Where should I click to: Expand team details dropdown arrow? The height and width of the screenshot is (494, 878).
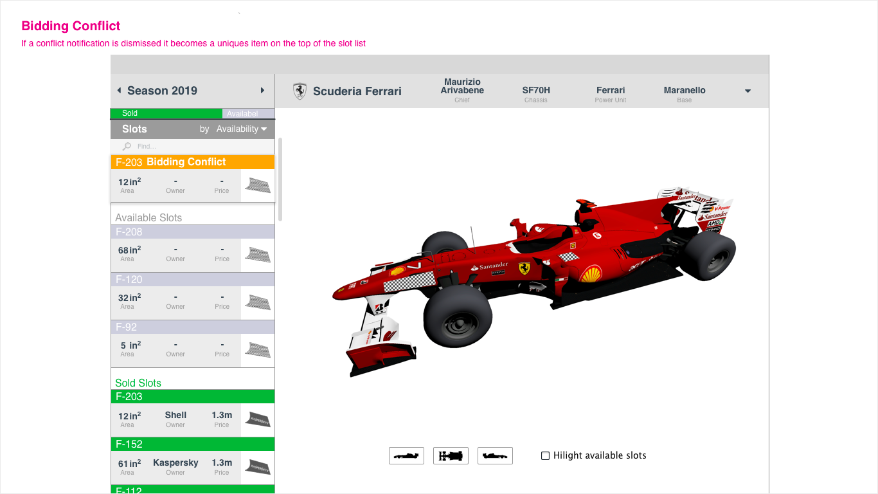[748, 91]
